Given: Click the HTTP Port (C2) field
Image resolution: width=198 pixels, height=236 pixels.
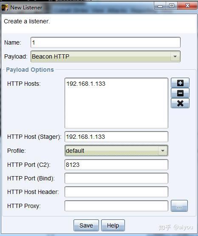Looking at the screenshot, I should 116,165.
